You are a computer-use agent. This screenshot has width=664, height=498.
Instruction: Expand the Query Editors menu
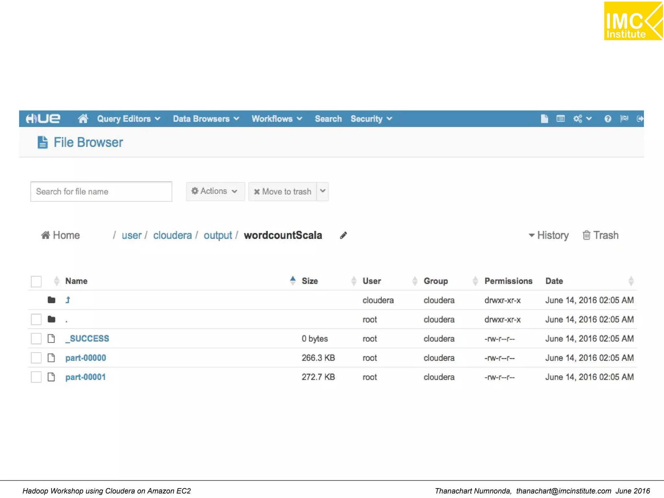pyautogui.click(x=129, y=119)
